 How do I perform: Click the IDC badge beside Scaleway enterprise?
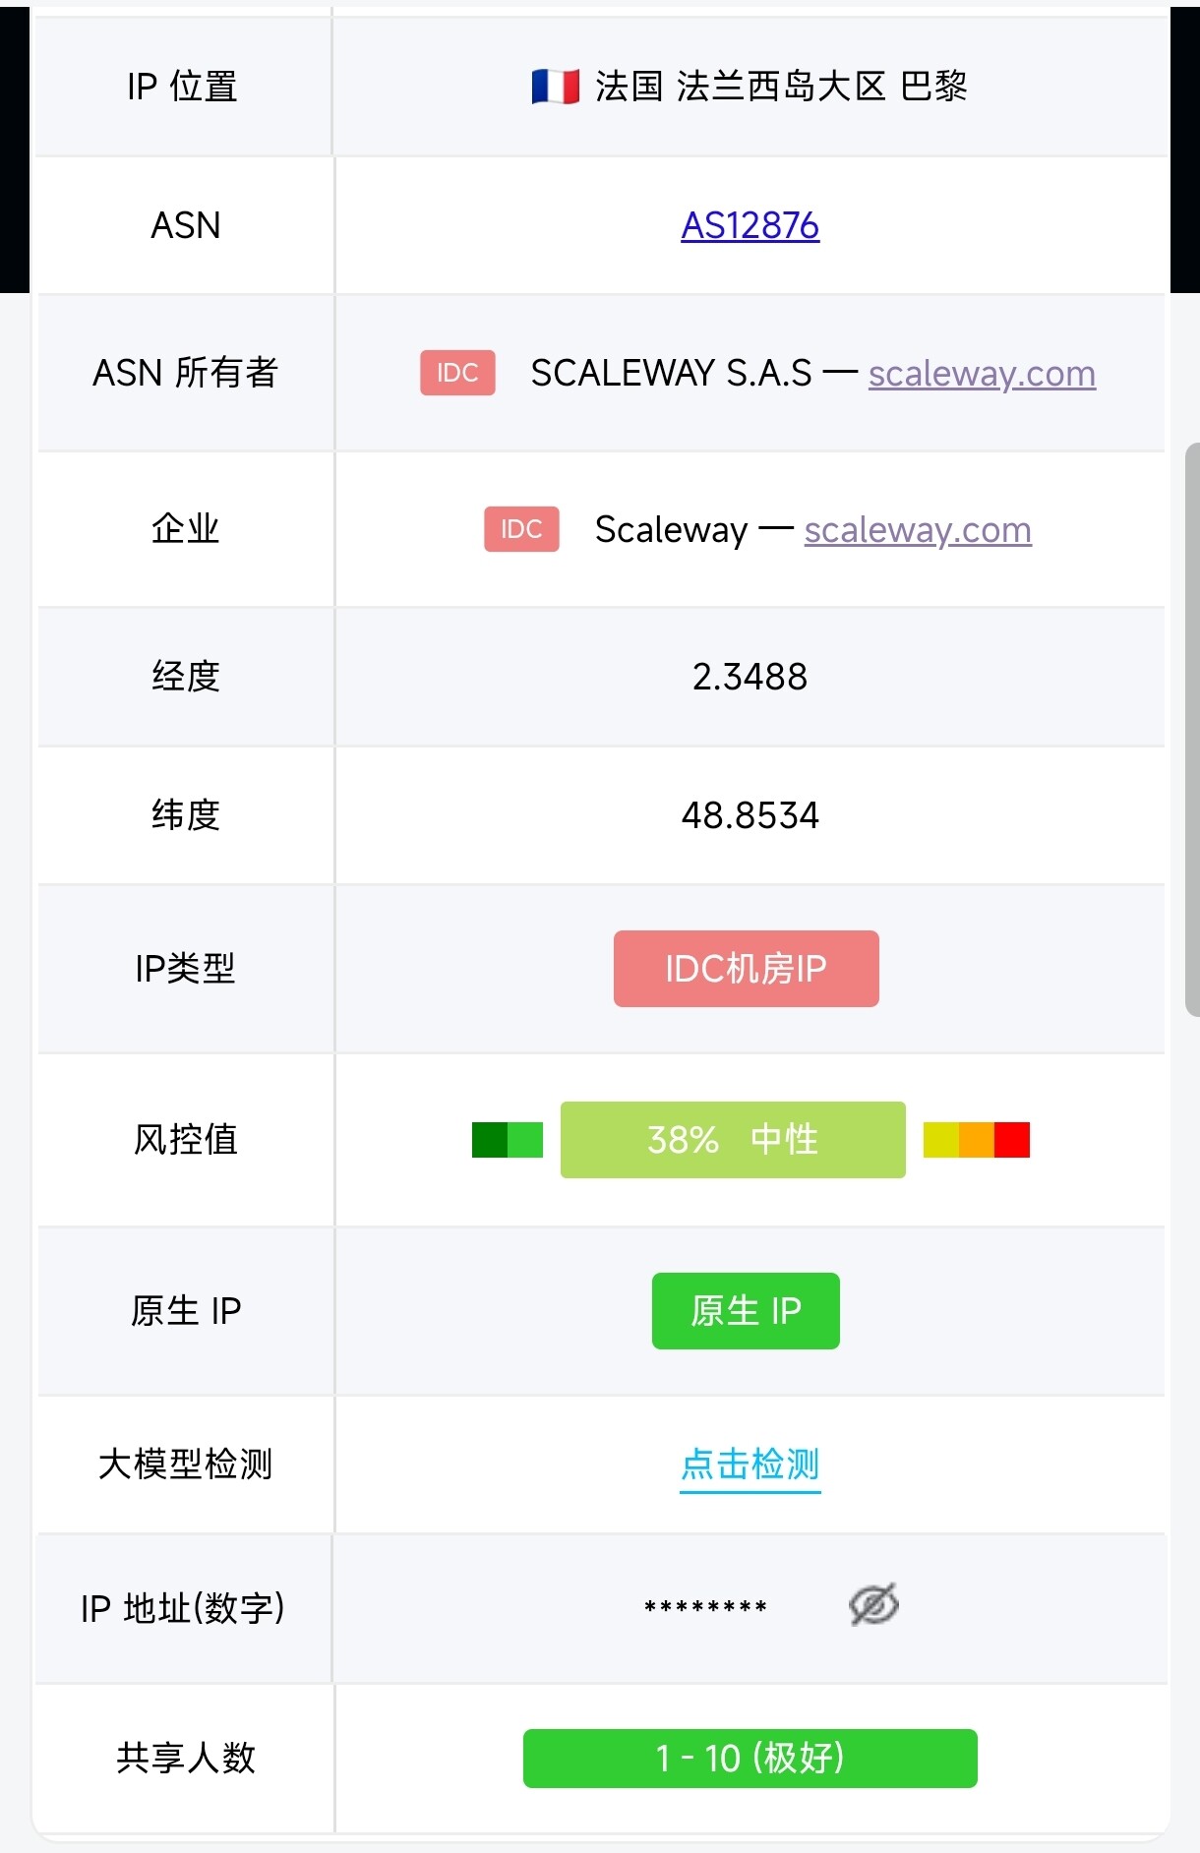click(521, 529)
